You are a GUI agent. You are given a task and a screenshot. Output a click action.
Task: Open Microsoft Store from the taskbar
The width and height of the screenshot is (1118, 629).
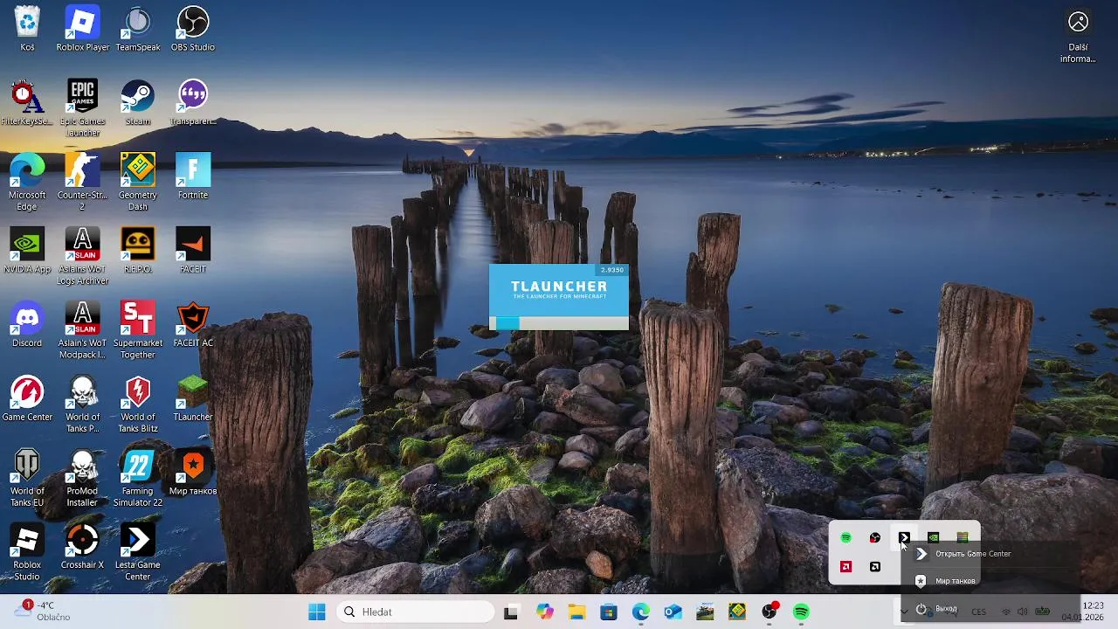click(x=609, y=612)
